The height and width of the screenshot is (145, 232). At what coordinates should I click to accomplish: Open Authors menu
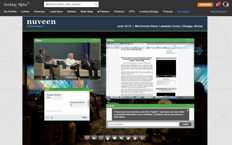pos(25,11)
